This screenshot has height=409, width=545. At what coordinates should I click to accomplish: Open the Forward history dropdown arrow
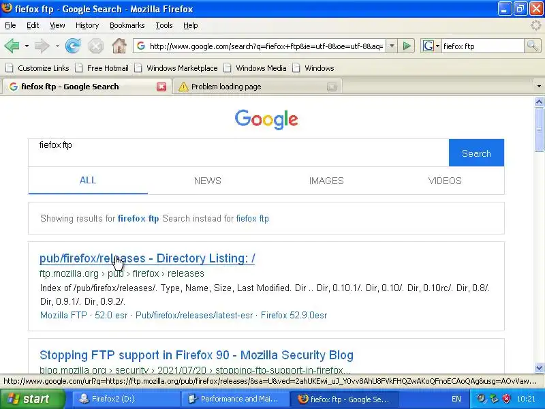pos(57,46)
